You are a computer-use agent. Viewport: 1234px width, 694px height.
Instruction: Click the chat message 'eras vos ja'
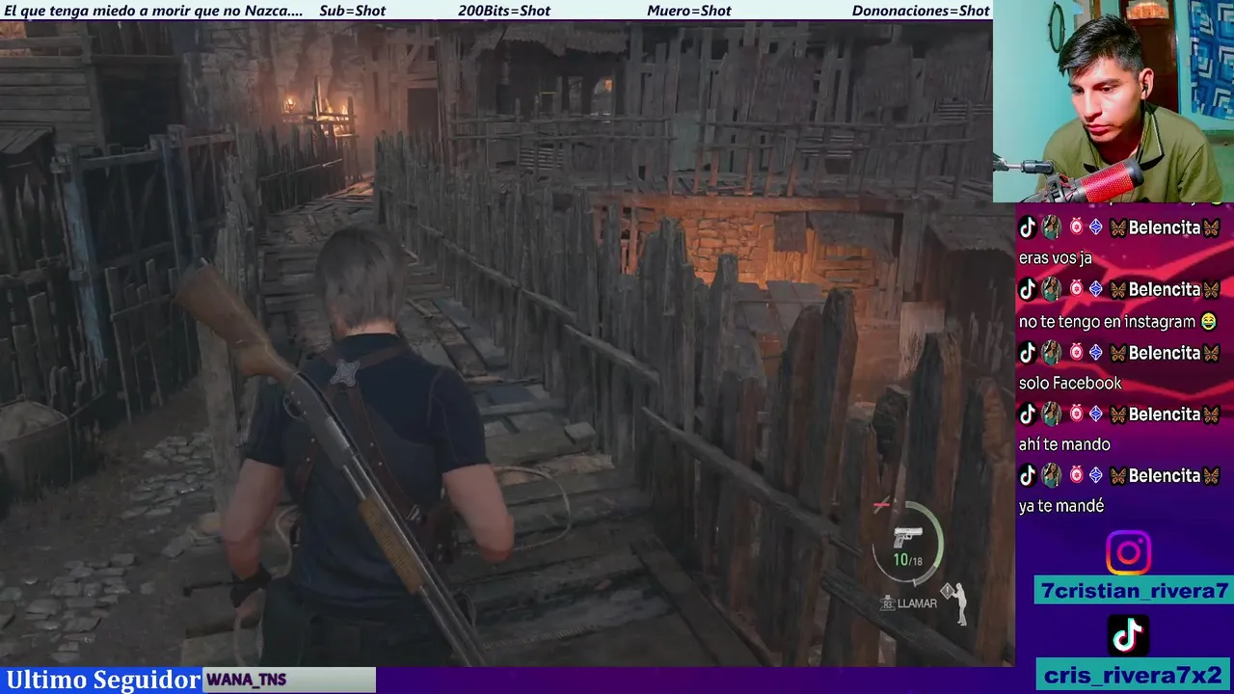click(1055, 258)
